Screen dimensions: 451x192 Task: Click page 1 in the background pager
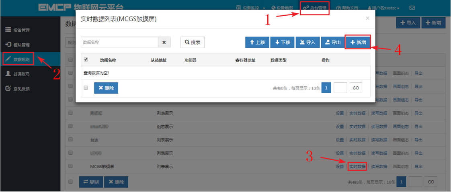(401, 182)
